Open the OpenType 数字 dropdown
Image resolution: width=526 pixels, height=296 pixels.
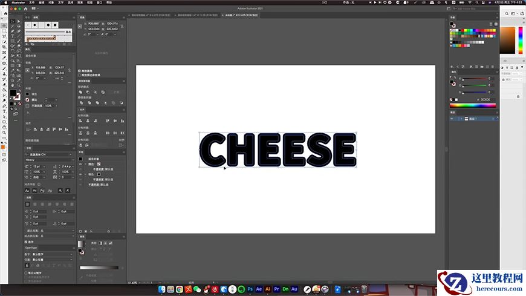pos(71,254)
